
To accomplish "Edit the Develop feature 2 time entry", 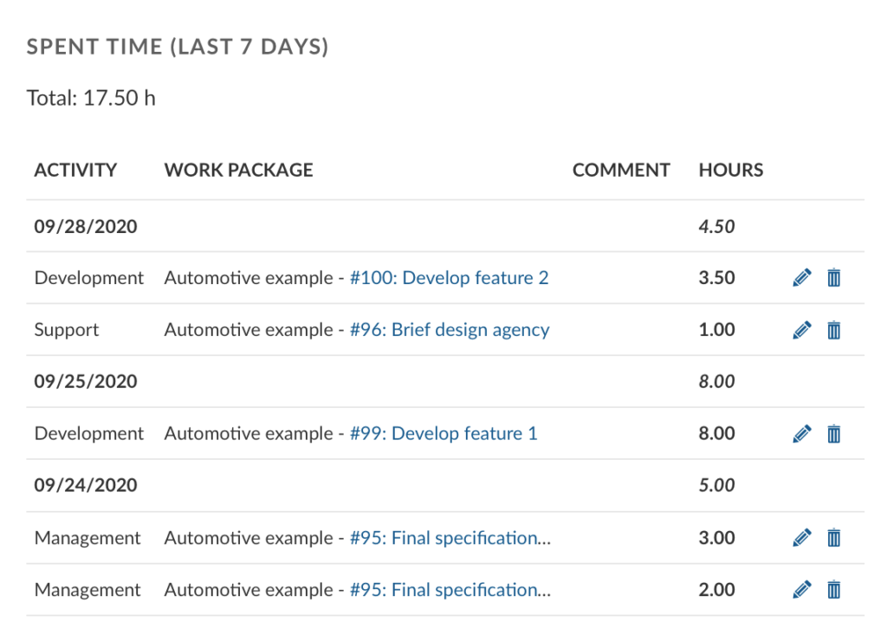I will point(802,278).
